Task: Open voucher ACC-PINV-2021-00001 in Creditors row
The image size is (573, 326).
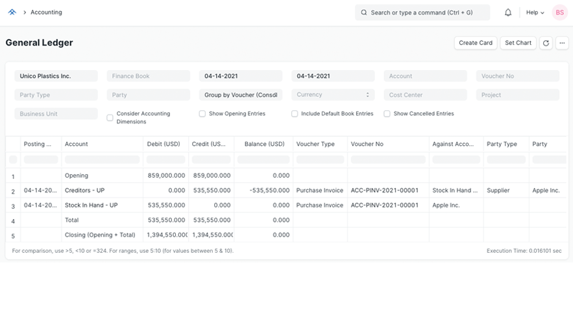Action: pos(384,191)
